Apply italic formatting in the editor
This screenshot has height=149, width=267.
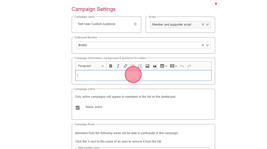click(118, 66)
